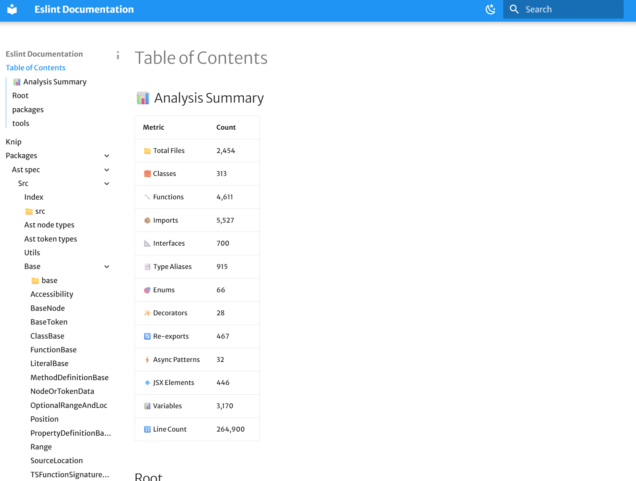The height and width of the screenshot is (481, 636).
Task: Open the MethodDefinitionBase page
Action: point(69,378)
